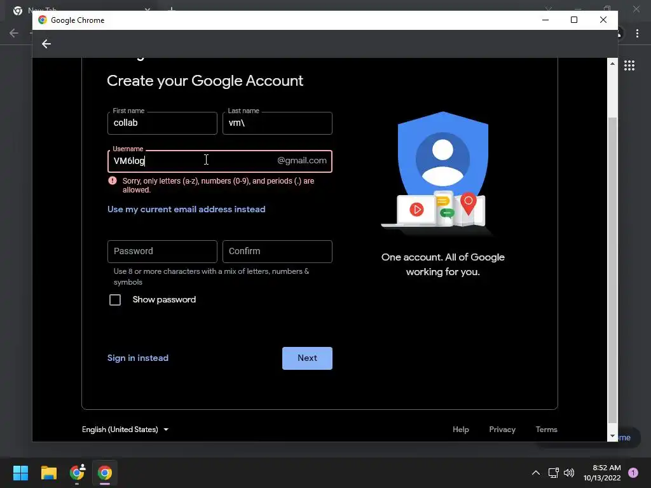Viewport: 651px width, 488px height.
Task: Click the @gmail.com suffix text
Action: 302,161
